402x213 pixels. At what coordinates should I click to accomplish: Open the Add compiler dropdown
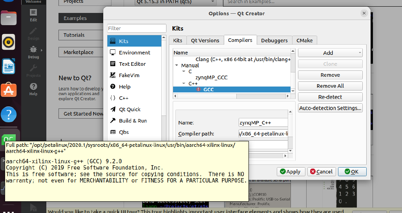coord(330,53)
